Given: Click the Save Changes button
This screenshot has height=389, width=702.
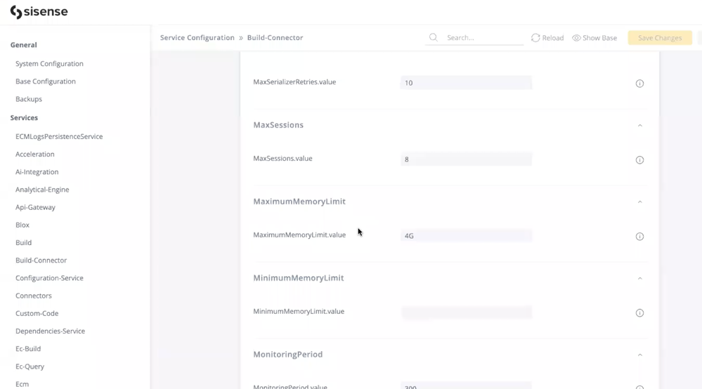Looking at the screenshot, I should click(x=659, y=38).
